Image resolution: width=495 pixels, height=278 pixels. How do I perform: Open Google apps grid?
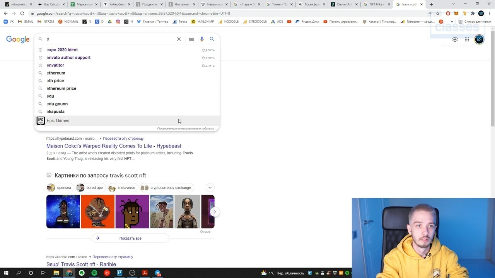tap(467, 39)
